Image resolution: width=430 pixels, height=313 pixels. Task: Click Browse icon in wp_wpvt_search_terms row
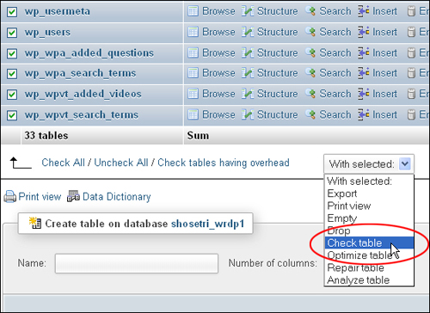pyautogui.click(x=193, y=114)
